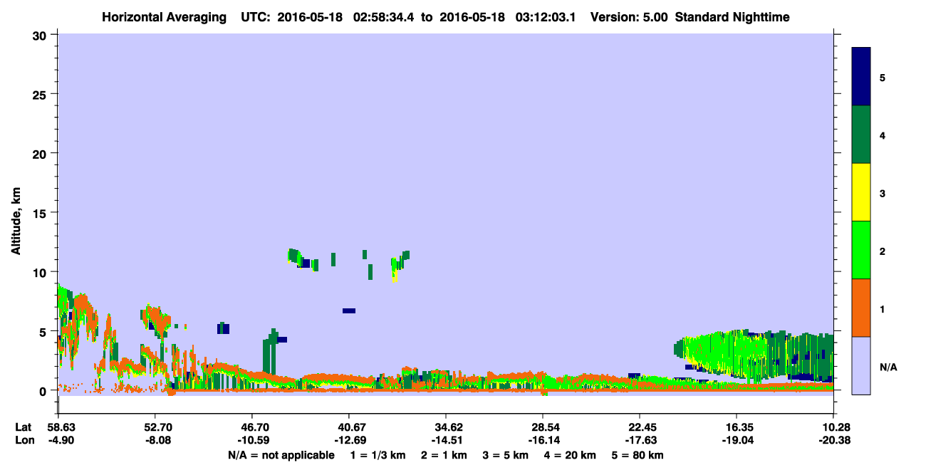Click the end time '03:12:03.1' in title

point(546,17)
